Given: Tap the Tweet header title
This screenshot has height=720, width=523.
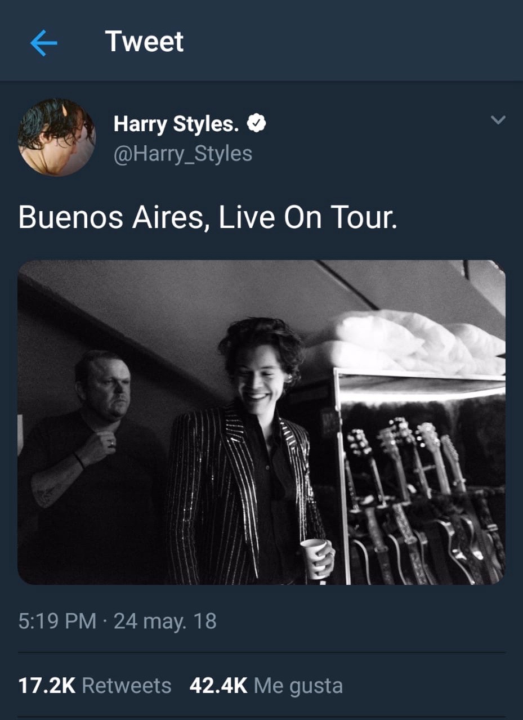Looking at the screenshot, I should 144,42.
